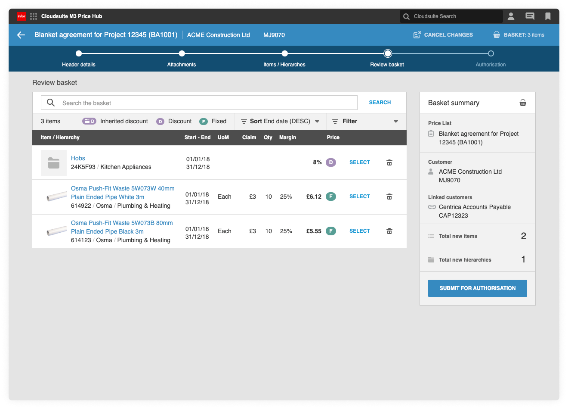Open the bookmark icon in top bar
Image resolution: width=568 pixels, height=409 pixels.
[548, 16]
